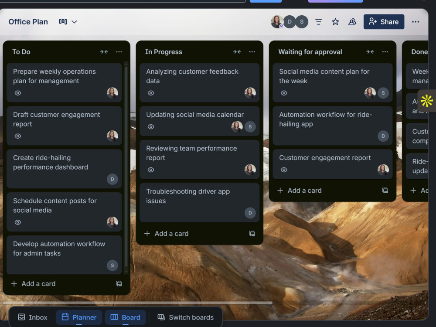The image size is (436, 327).
Task: Click the Waiting for approval list title
Action: [310, 52]
